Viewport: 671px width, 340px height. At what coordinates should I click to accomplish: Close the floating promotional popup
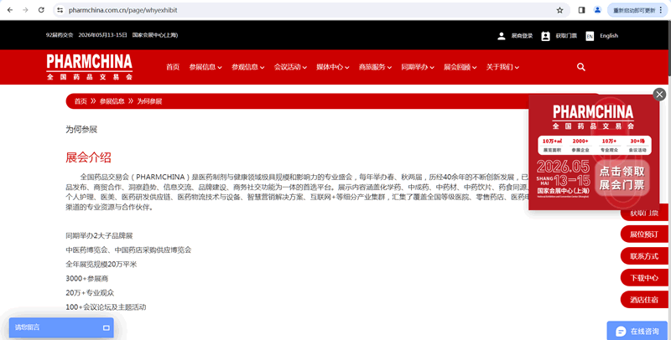659,95
